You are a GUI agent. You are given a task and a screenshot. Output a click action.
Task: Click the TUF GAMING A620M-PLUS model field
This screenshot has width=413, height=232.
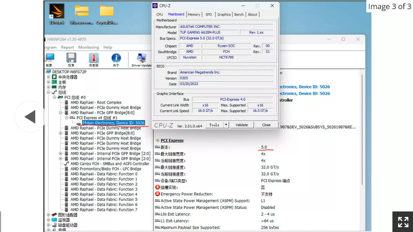209,32
